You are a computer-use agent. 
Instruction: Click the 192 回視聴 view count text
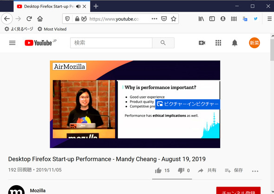(x=20, y=170)
